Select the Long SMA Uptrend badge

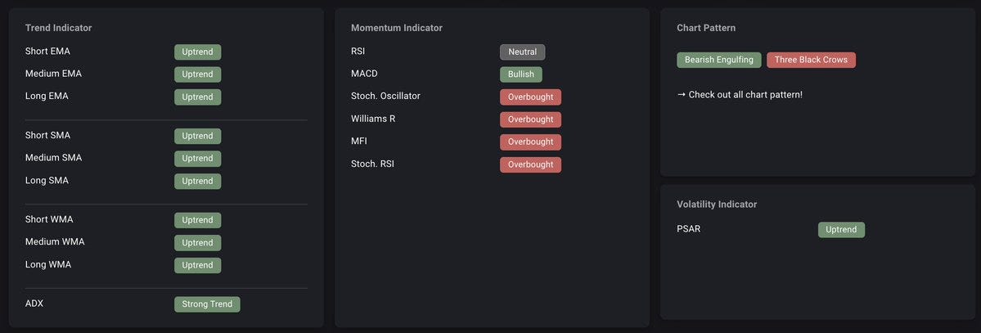click(198, 182)
